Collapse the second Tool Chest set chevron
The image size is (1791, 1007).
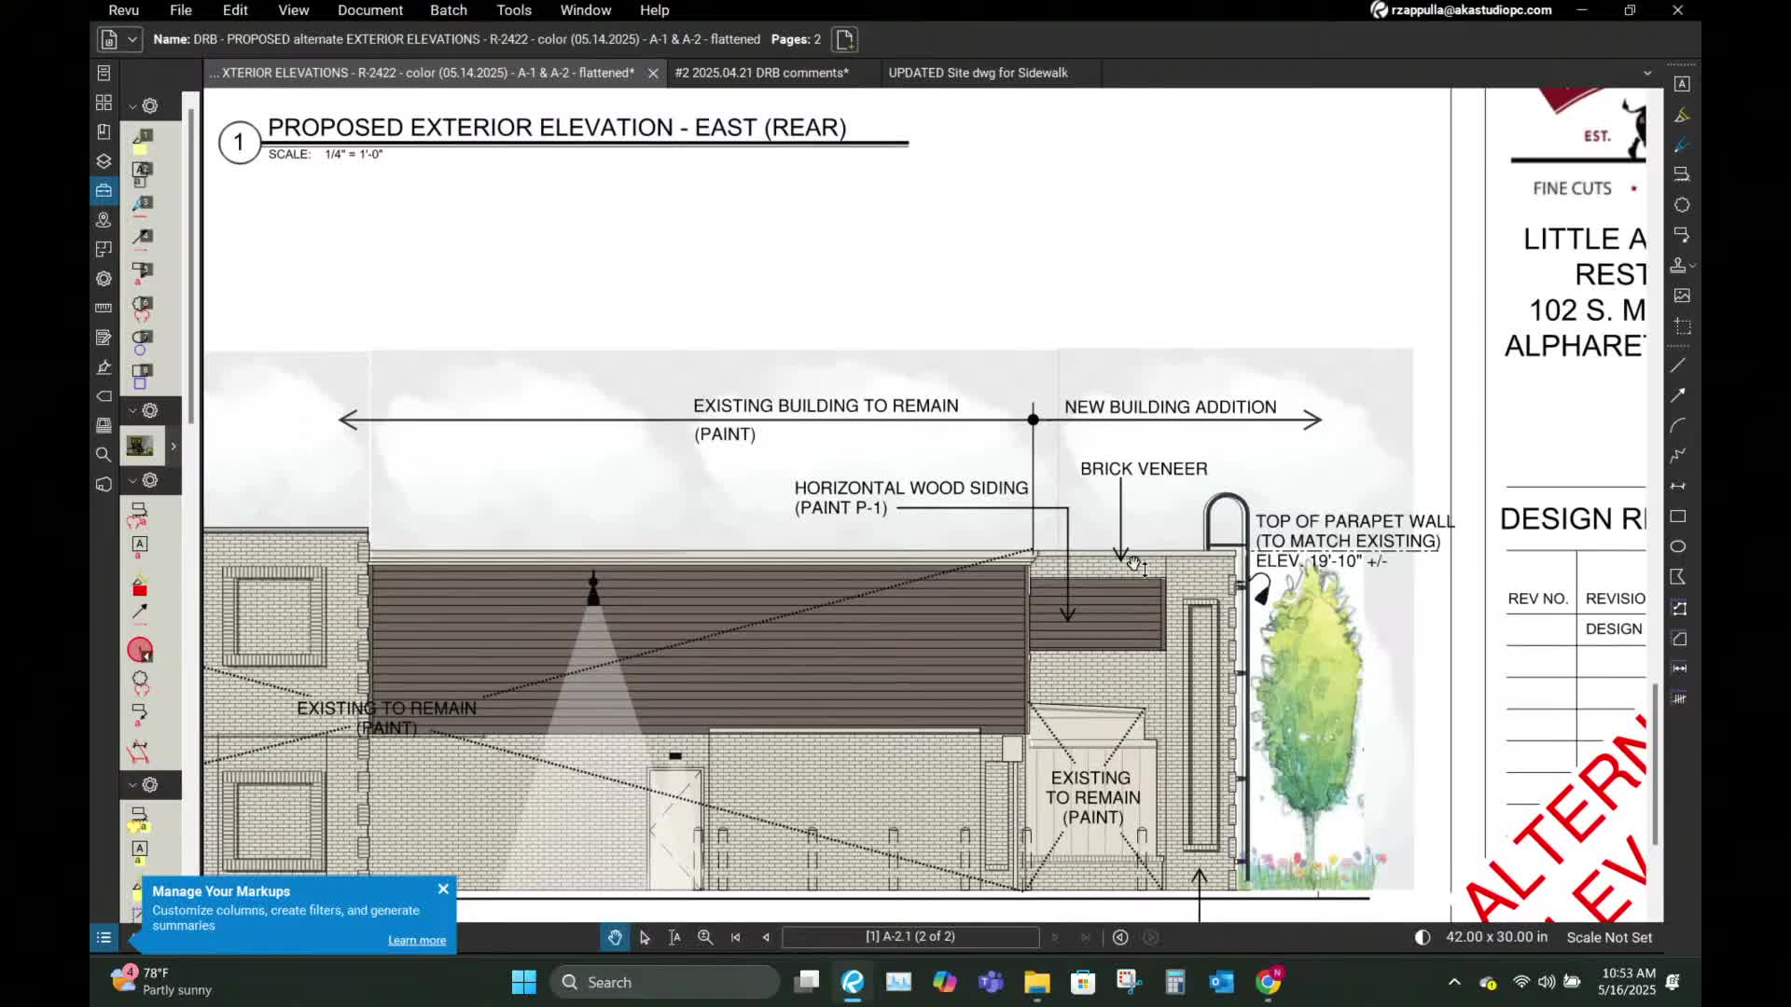coord(132,411)
